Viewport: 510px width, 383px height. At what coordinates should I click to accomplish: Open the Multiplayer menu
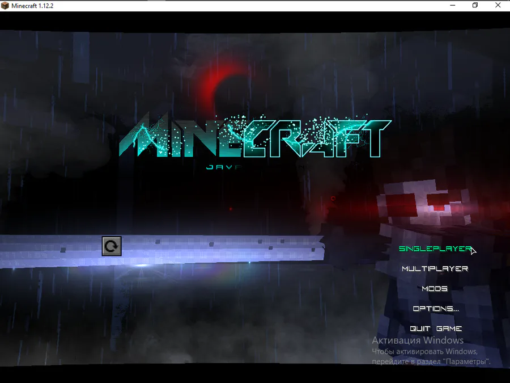pyautogui.click(x=435, y=269)
